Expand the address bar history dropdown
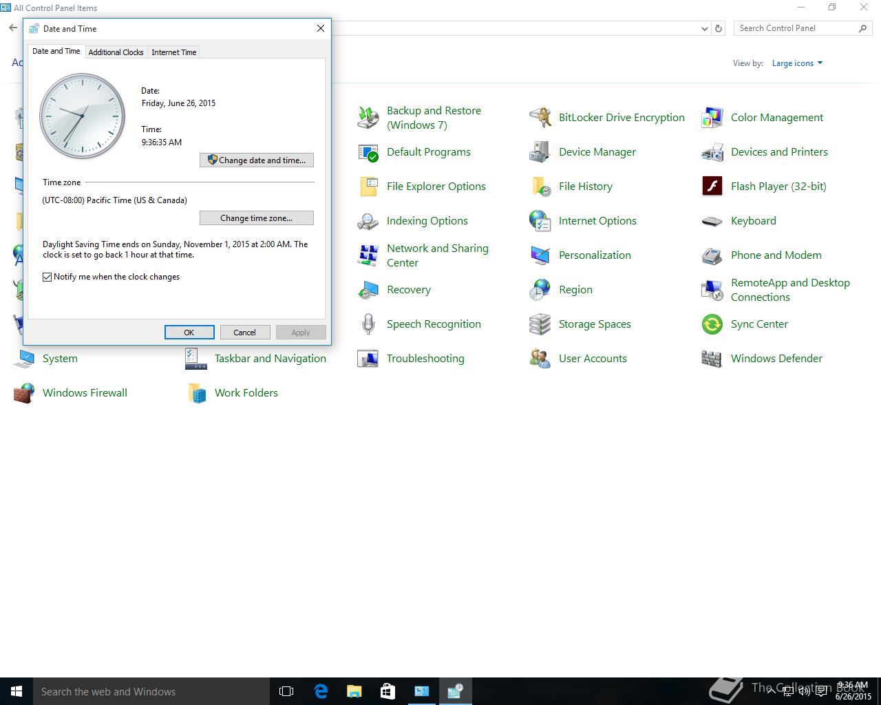The image size is (881, 705). [704, 29]
